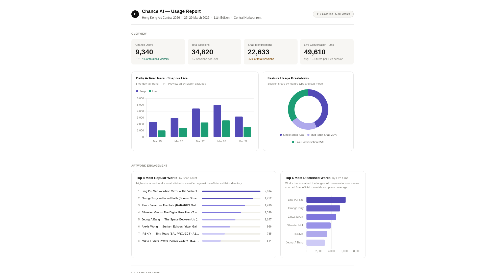The height and width of the screenshot is (273, 485).
Task: Toggle Single Snap 43% legend item
Action: point(292,135)
